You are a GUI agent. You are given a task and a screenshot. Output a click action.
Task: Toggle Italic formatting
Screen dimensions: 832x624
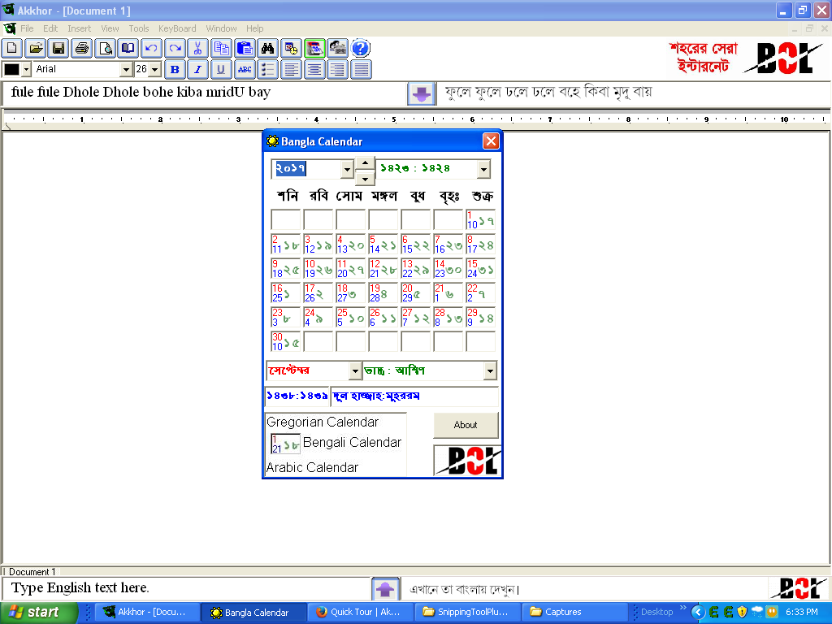(x=197, y=70)
